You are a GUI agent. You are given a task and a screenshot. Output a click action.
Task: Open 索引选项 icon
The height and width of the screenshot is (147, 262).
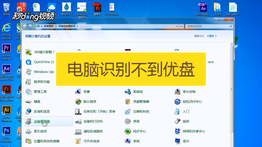(28, 131)
